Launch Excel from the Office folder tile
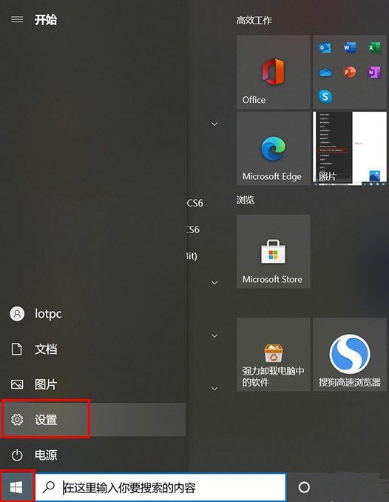Image resolution: width=389 pixels, height=502 pixels. pos(374,48)
